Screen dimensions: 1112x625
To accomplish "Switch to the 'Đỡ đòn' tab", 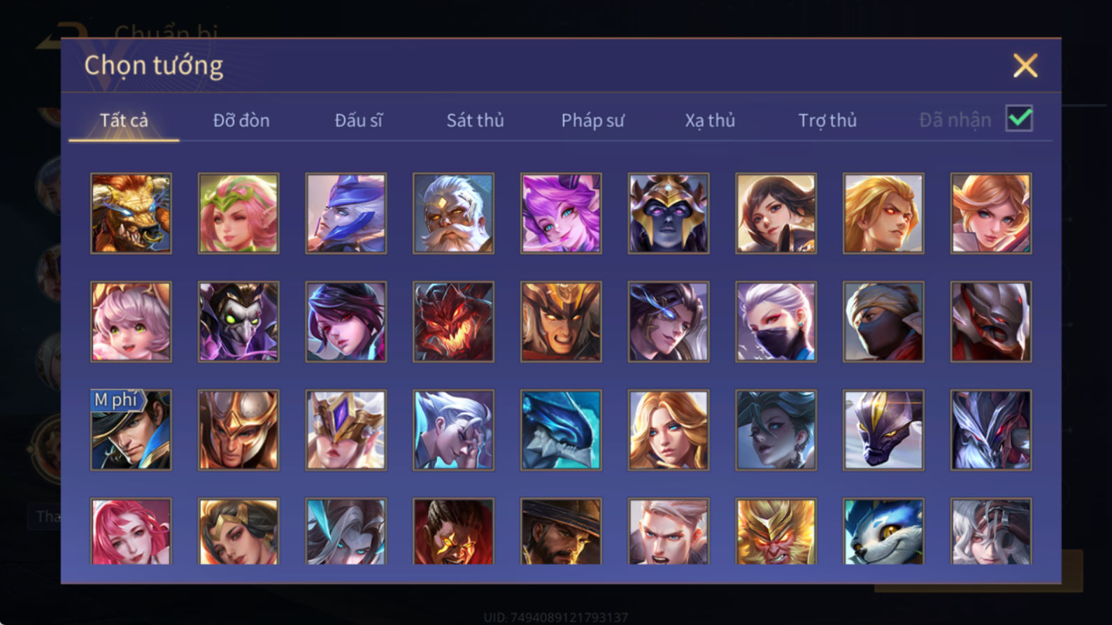I will coord(241,120).
